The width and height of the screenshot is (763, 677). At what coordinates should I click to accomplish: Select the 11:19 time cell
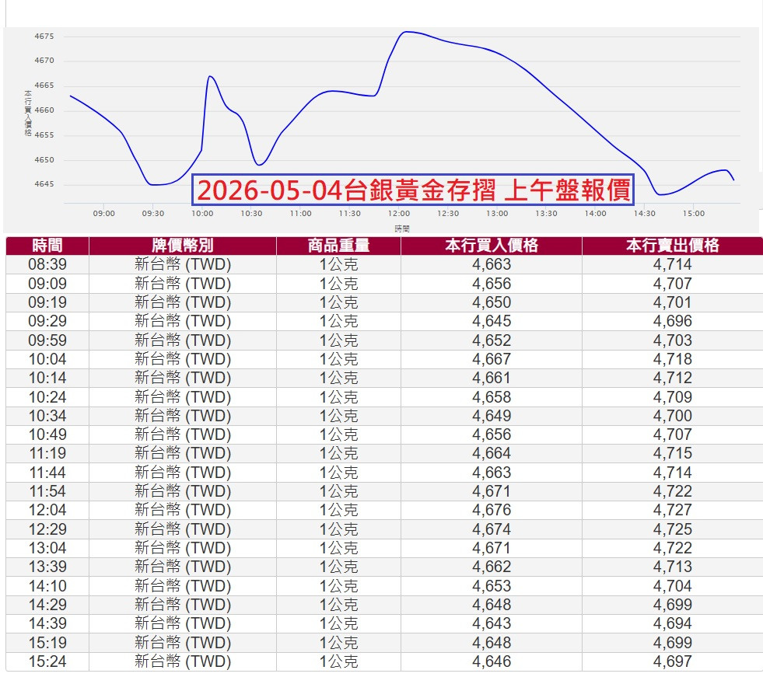pyautogui.click(x=47, y=453)
